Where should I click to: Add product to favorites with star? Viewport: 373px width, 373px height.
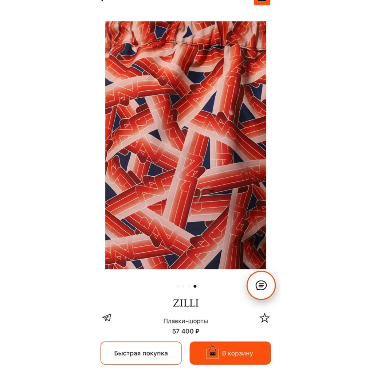point(264,318)
